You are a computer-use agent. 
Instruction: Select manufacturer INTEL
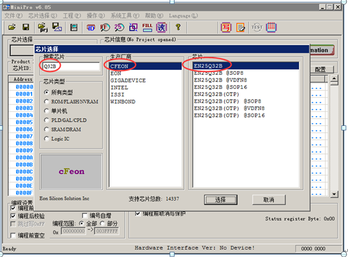146,88
